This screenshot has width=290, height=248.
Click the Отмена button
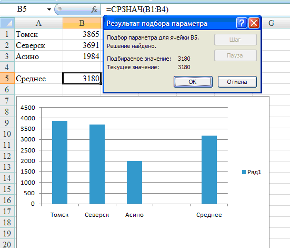pos(237,82)
